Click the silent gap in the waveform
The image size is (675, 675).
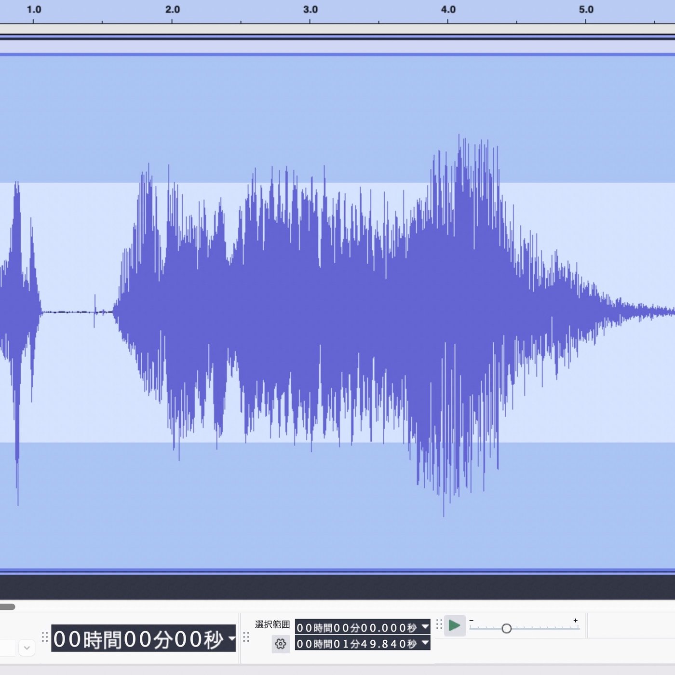click(x=72, y=312)
